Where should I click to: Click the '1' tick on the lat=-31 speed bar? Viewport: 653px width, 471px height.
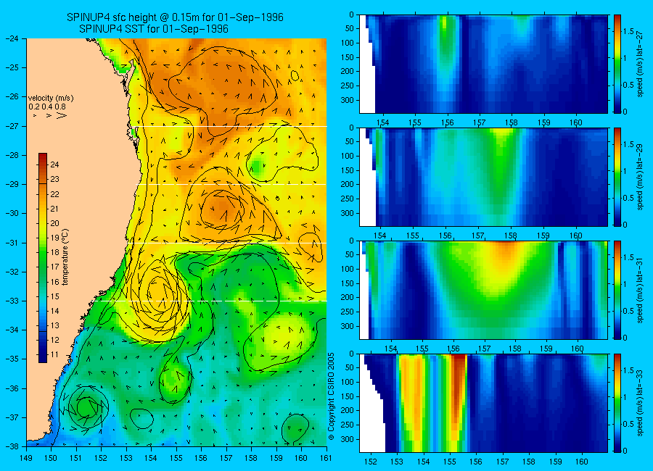point(625,284)
